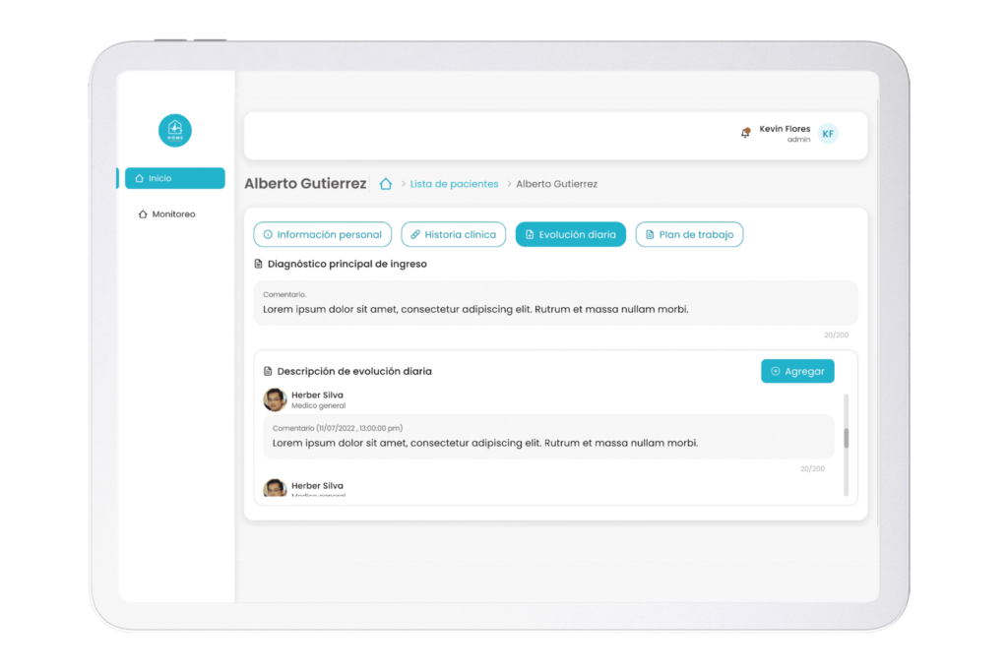Click the home logo in sidebar

click(175, 130)
